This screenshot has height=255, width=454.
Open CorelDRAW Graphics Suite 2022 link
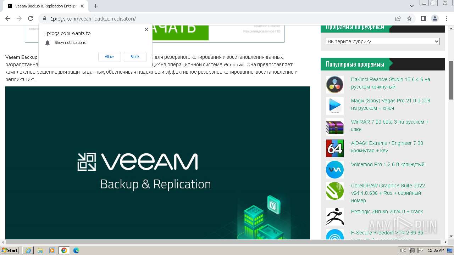coord(388,193)
